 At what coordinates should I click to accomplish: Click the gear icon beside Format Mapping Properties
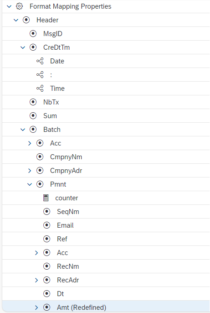click(19, 6)
